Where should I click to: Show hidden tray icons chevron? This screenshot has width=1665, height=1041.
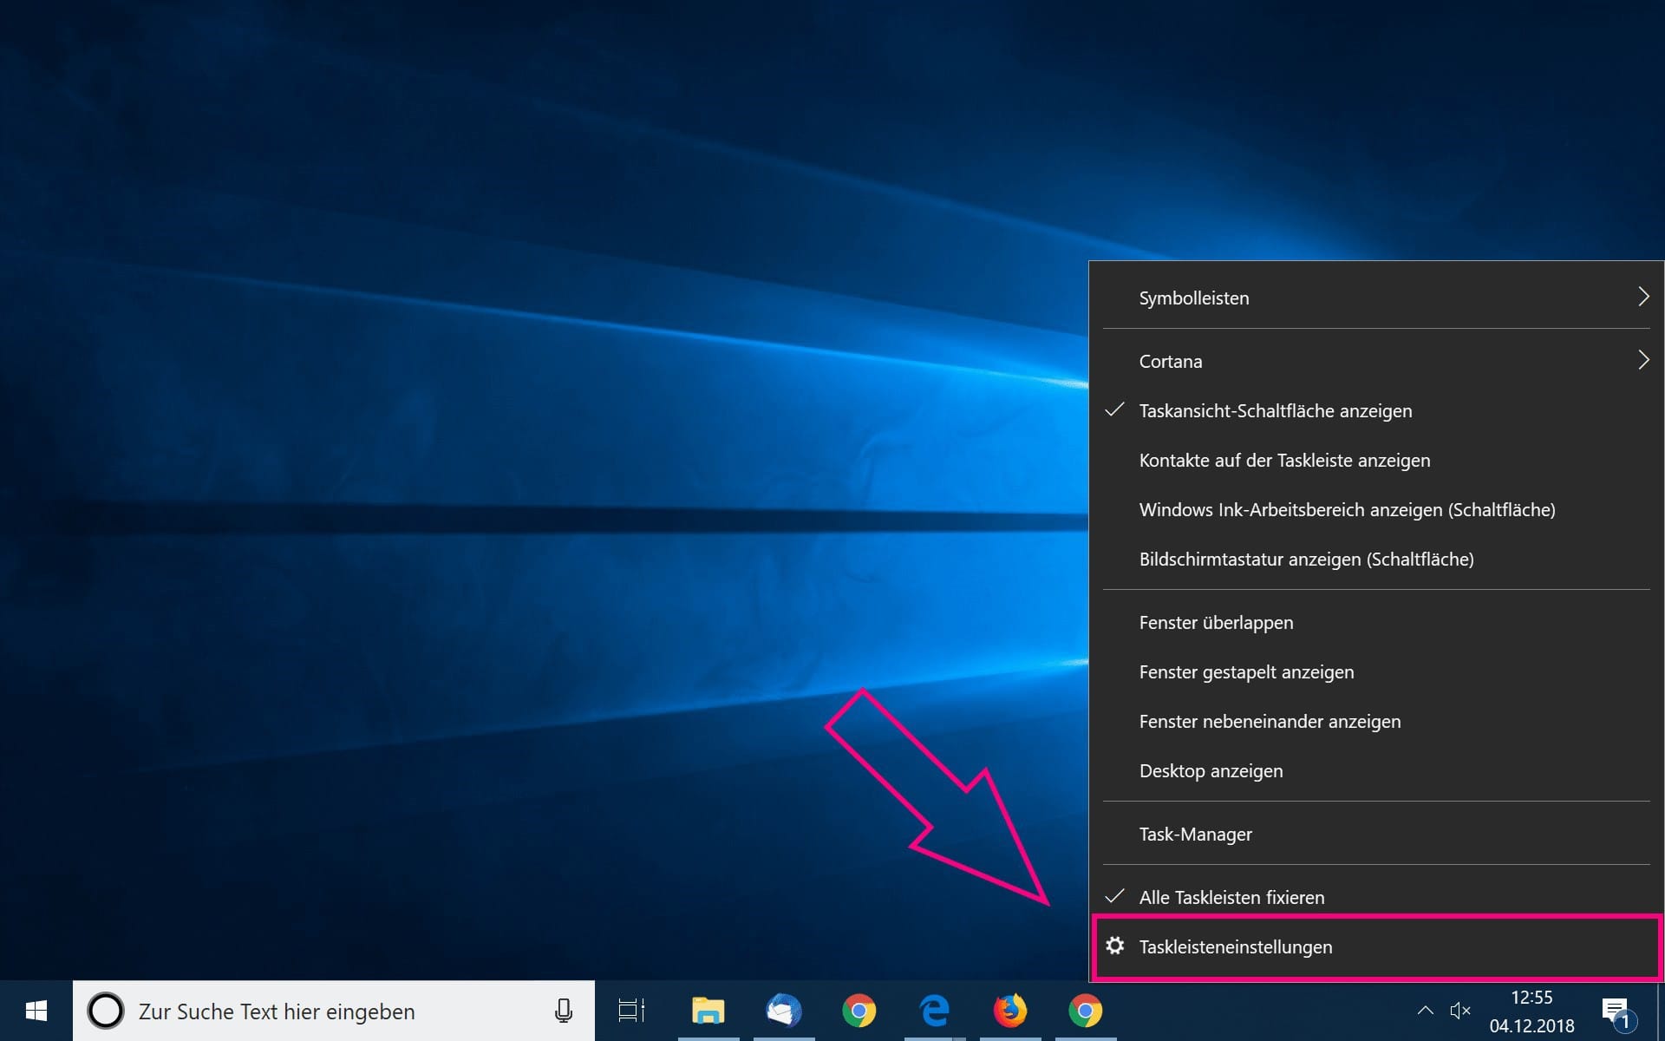pyautogui.click(x=1425, y=1011)
